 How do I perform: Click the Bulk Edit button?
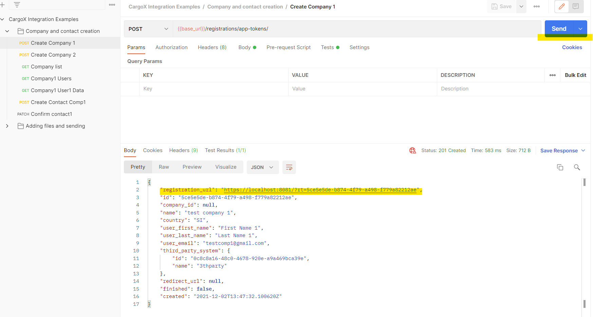point(575,75)
